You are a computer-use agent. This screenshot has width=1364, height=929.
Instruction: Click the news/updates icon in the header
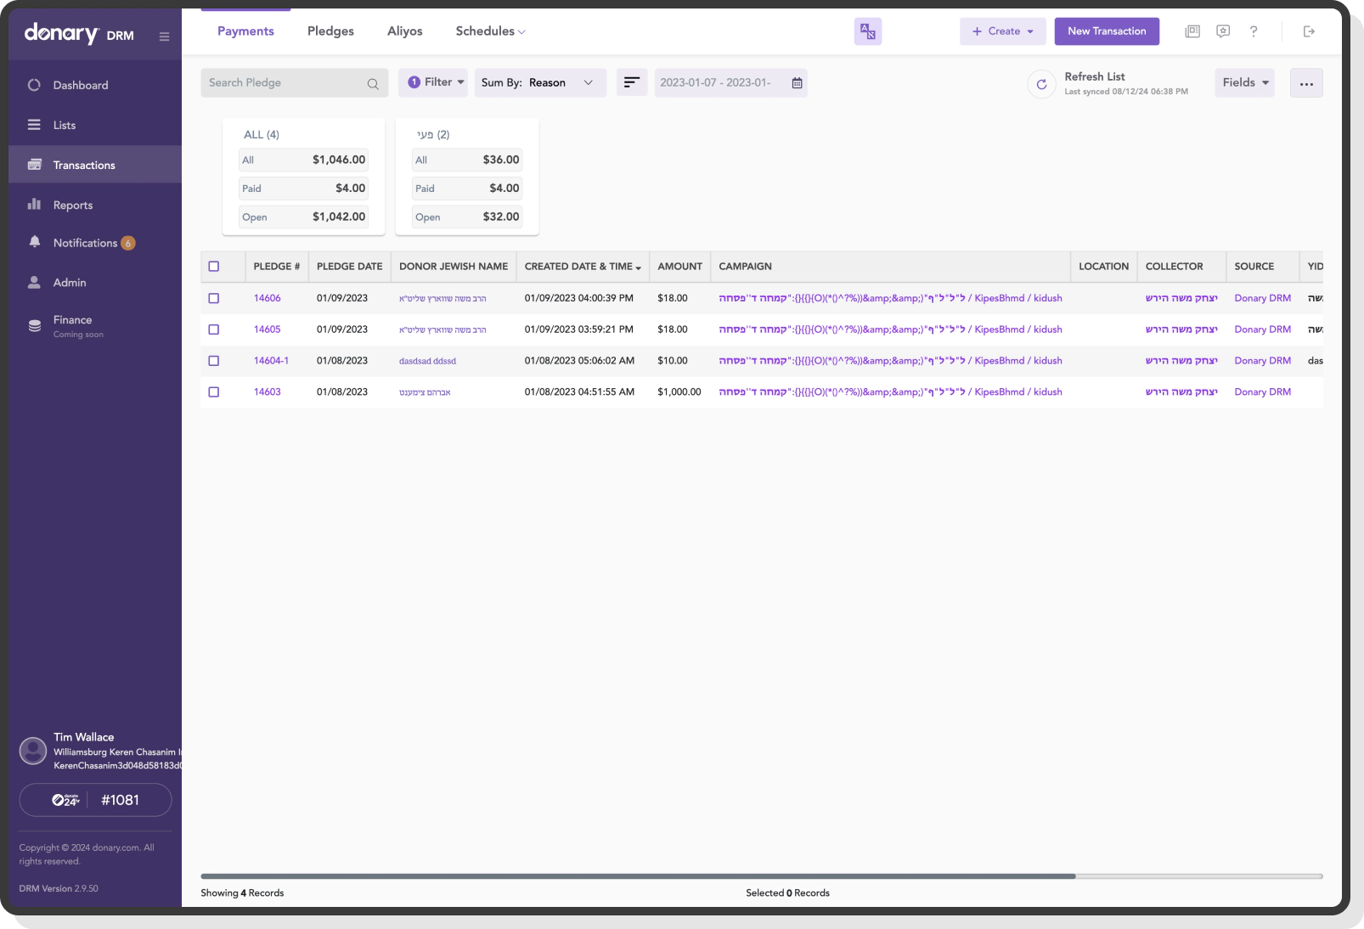pyautogui.click(x=1192, y=31)
